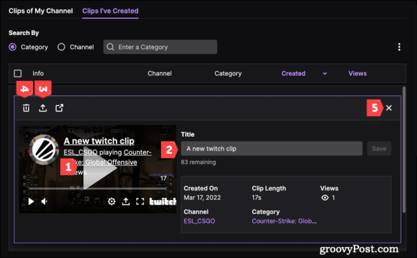
Task: Click the 17s clip length value
Action: point(256,197)
